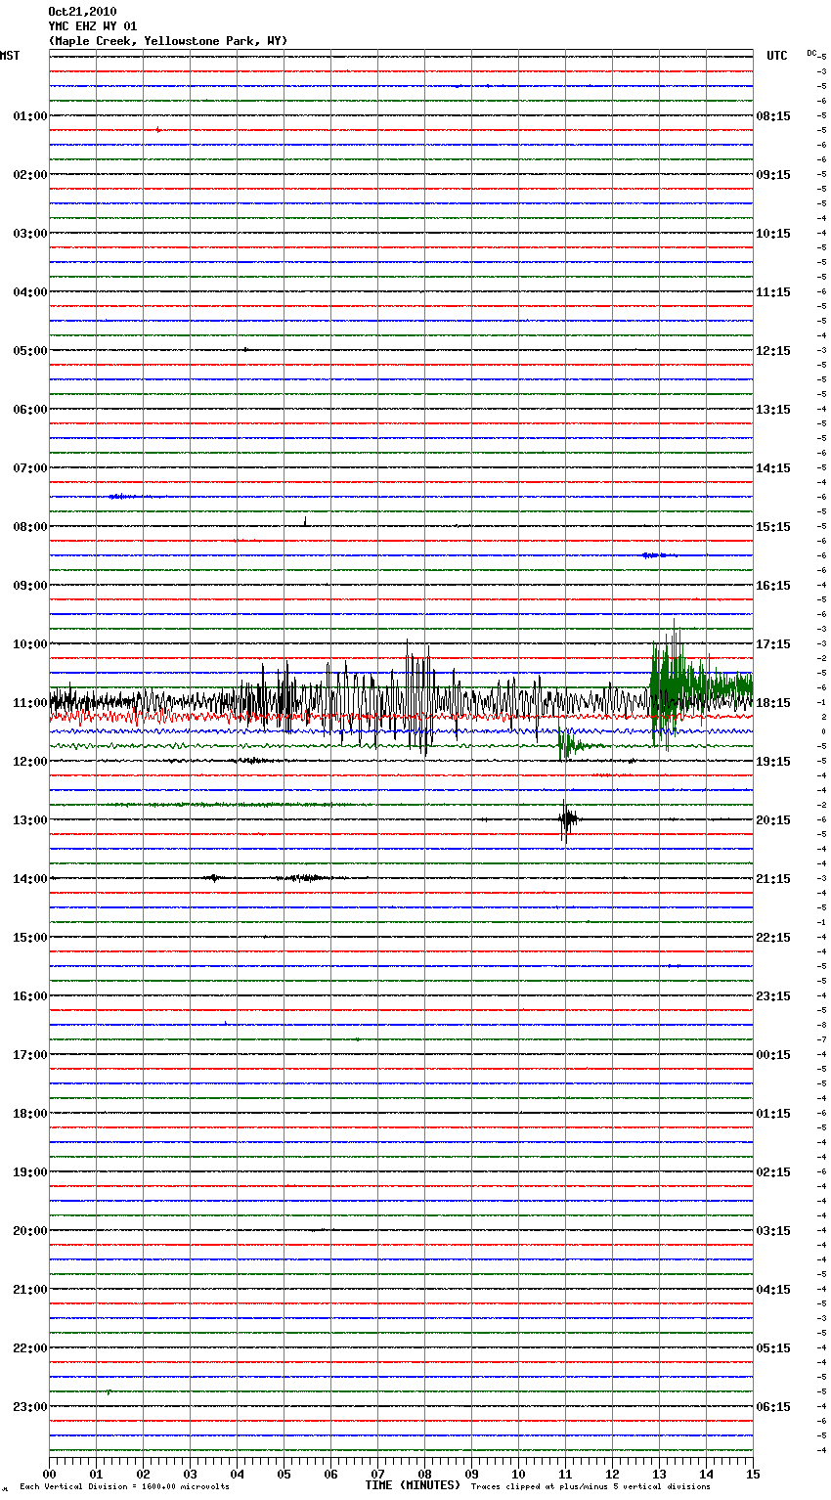Select the 22:00 MST time label
This screenshot has width=831, height=1500.
(29, 1348)
